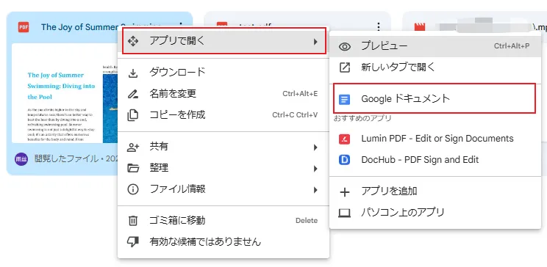The image size is (547, 267).
Task: Click the move-arrows icon beside アプリで開く
Action: pyautogui.click(x=133, y=41)
